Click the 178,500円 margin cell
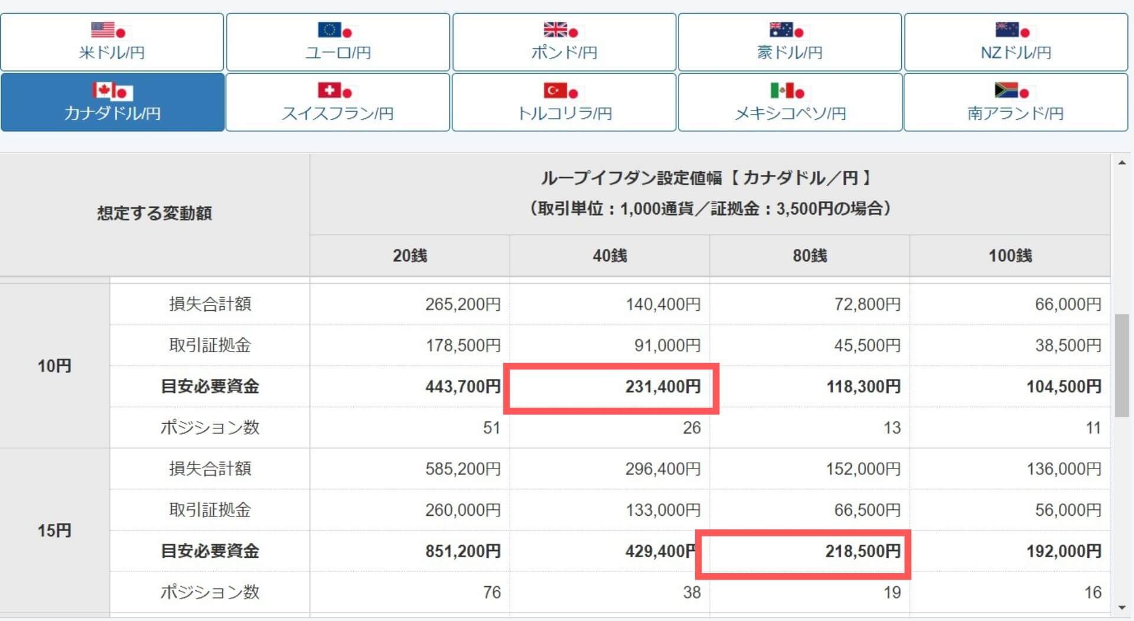 click(410, 345)
